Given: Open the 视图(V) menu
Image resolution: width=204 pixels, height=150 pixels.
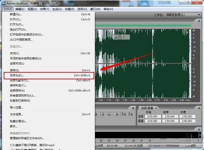Looking at the screenshot, I should click(32, 9).
